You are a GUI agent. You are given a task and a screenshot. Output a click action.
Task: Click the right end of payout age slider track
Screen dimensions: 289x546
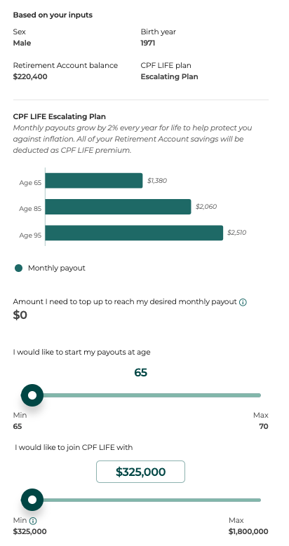click(259, 395)
